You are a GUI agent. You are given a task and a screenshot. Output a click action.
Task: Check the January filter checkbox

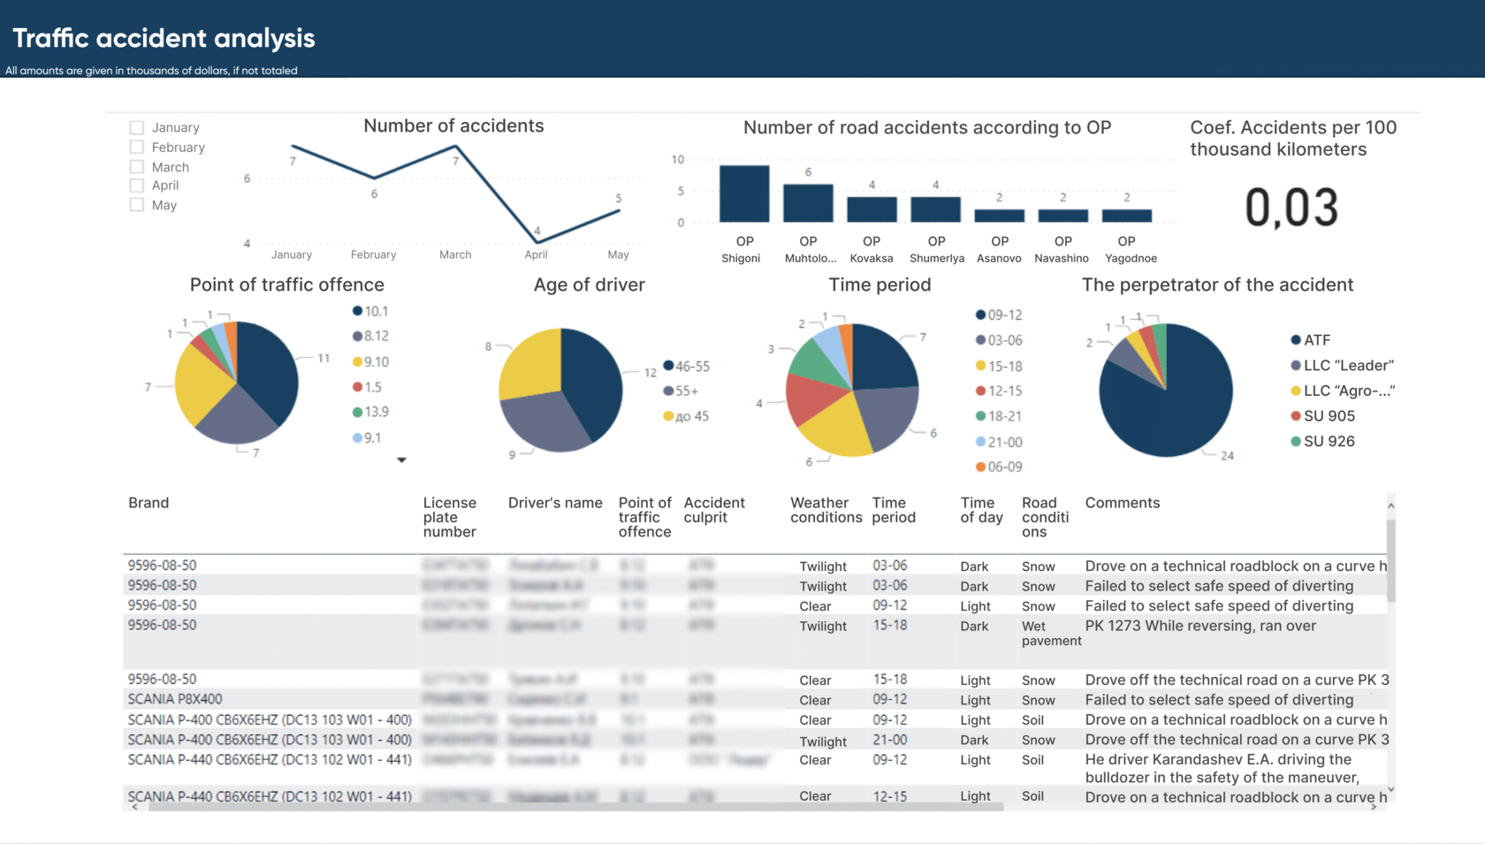point(137,126)
